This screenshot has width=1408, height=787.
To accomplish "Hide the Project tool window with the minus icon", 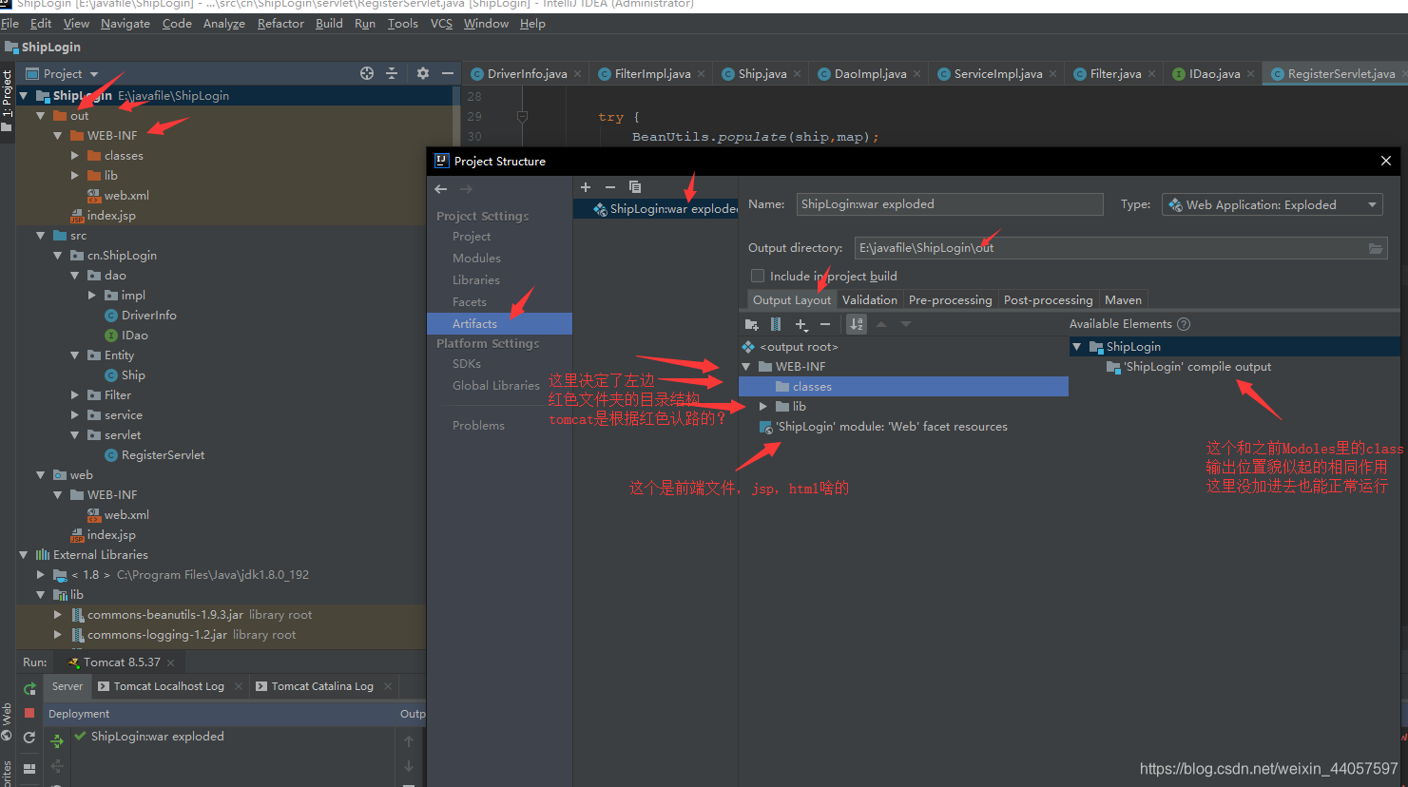I will (x=448, y=73).
